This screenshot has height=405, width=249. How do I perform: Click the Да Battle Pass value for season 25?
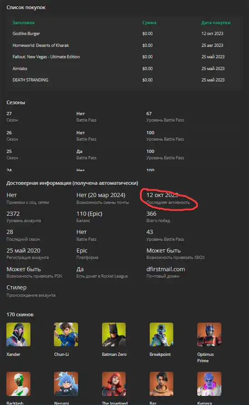click(x=79, y=152)
